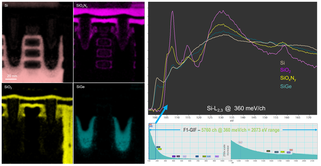Viewport: 321px width, 166px height.
Task: Click the 500 tick on the overview axis
Action: pyautogui.click(x=181, y=160)
